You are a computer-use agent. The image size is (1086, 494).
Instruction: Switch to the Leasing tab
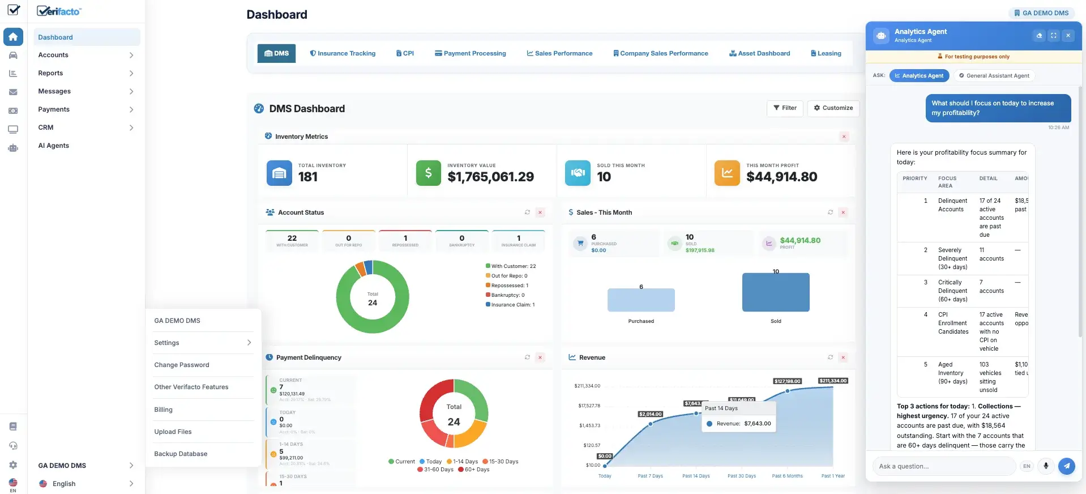[826, 53]
